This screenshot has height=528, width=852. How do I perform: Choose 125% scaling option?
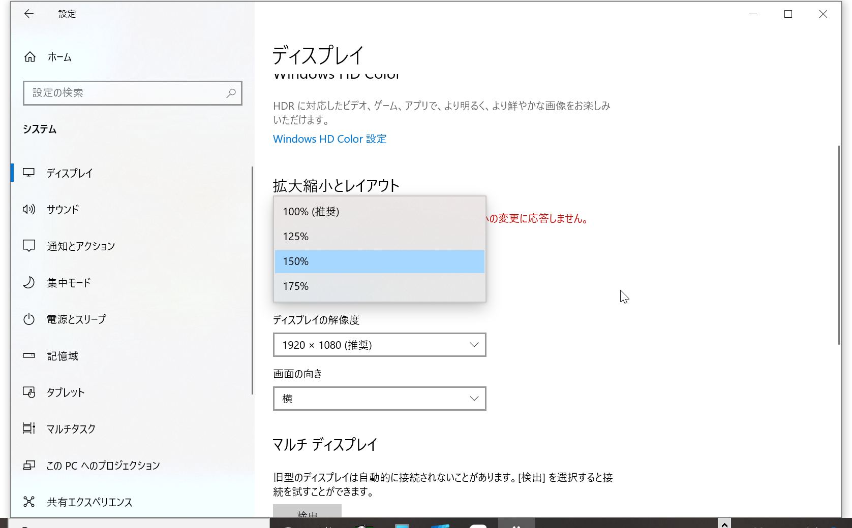380,237
